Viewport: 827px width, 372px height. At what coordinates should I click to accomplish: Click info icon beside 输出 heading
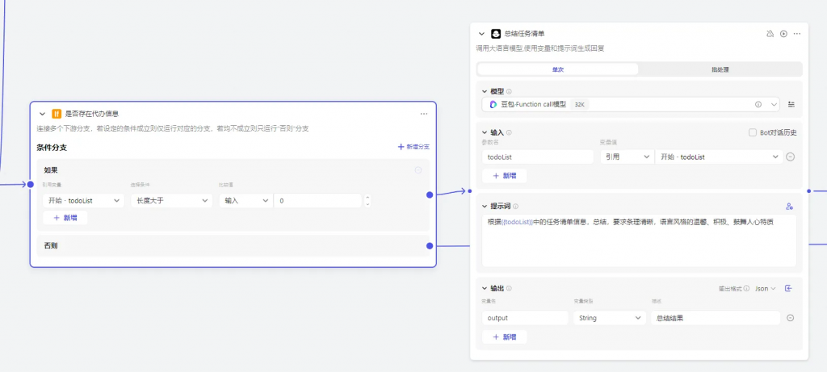coord(509,289)
